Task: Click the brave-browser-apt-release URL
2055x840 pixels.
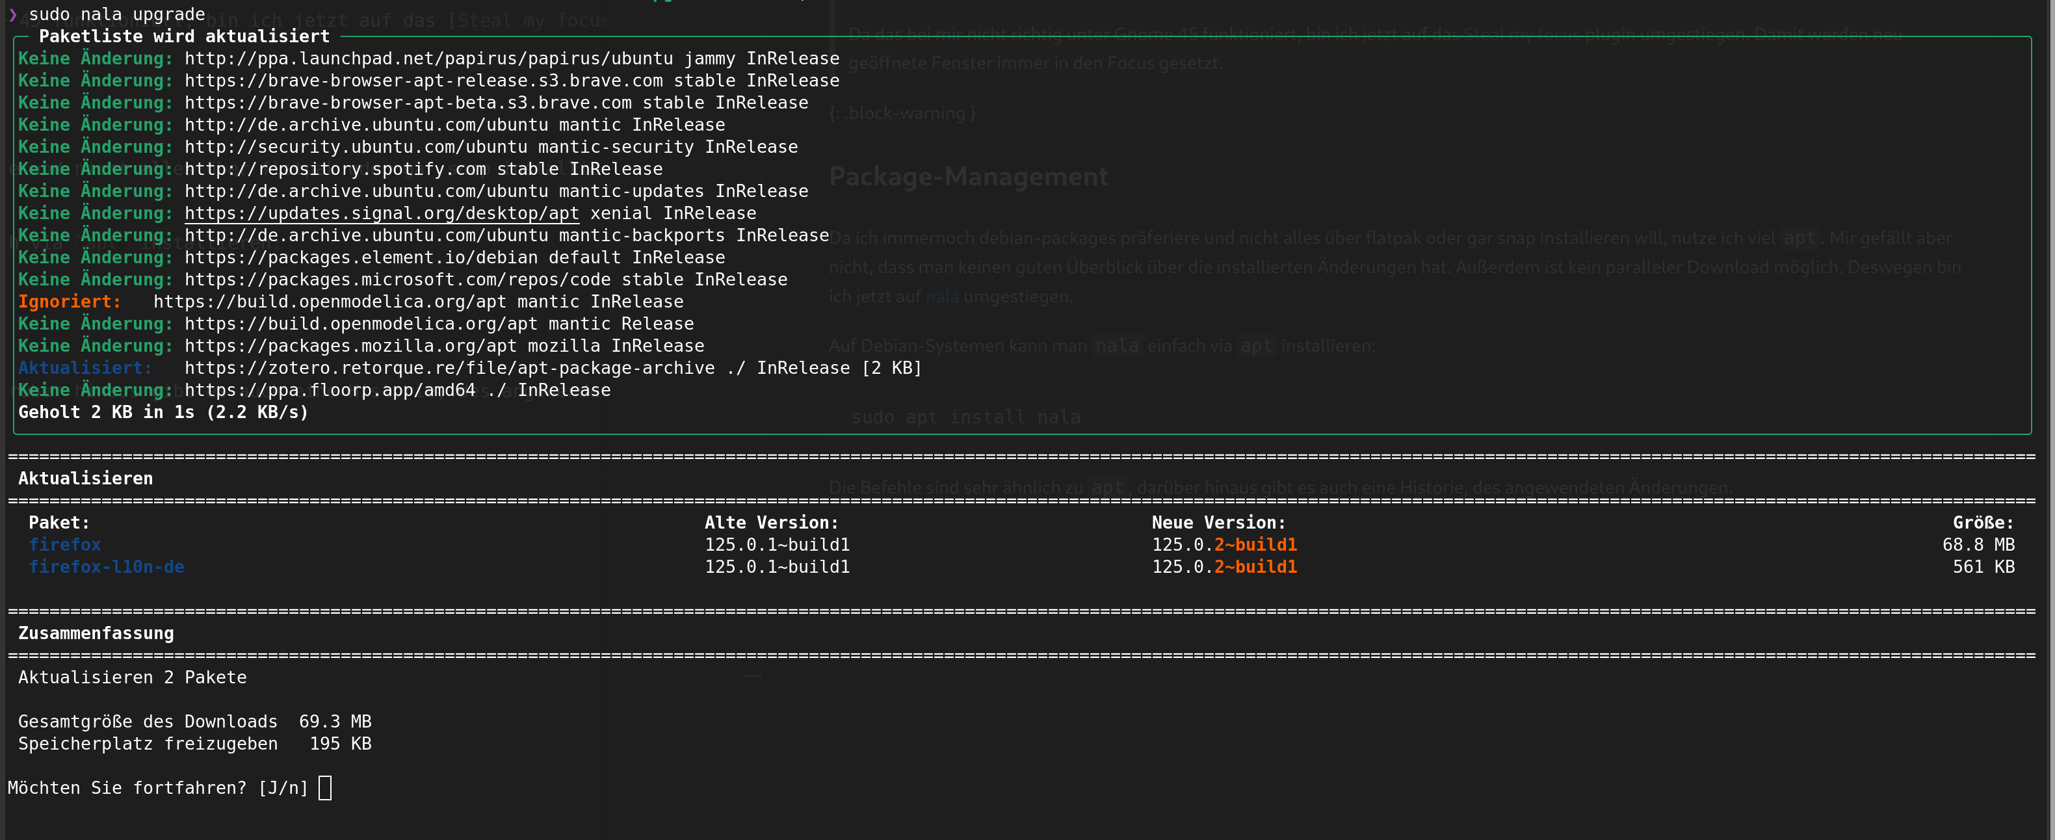Action: coord(423,81)
